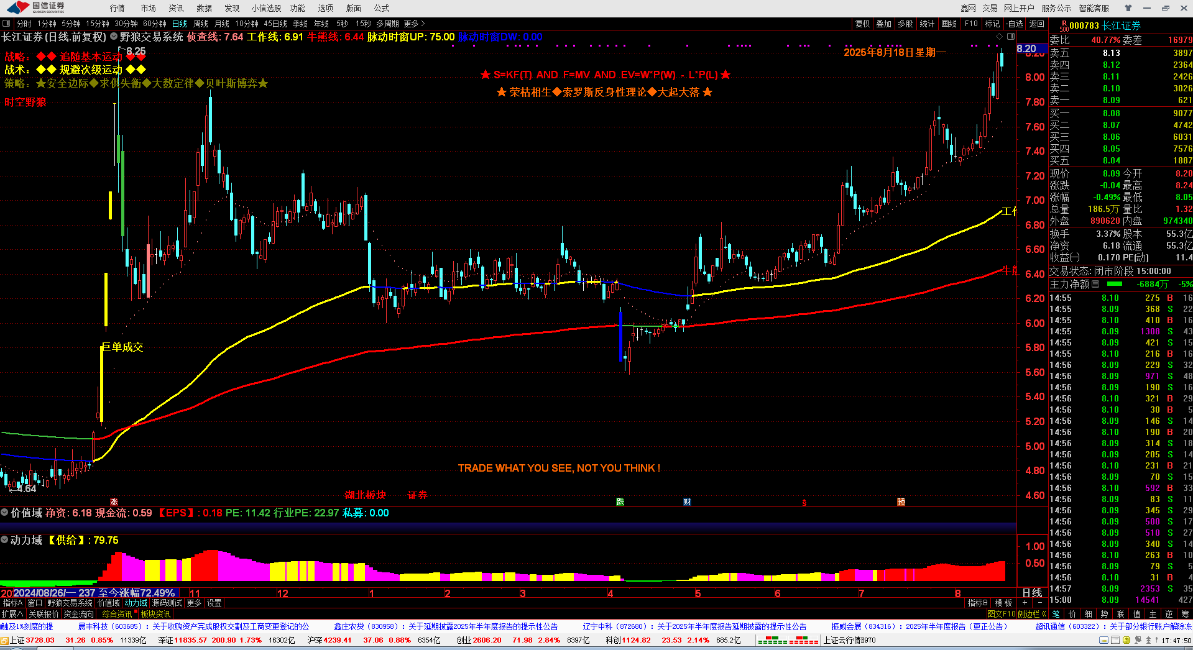Click the gear icon before 野狼交易系统

114,37
